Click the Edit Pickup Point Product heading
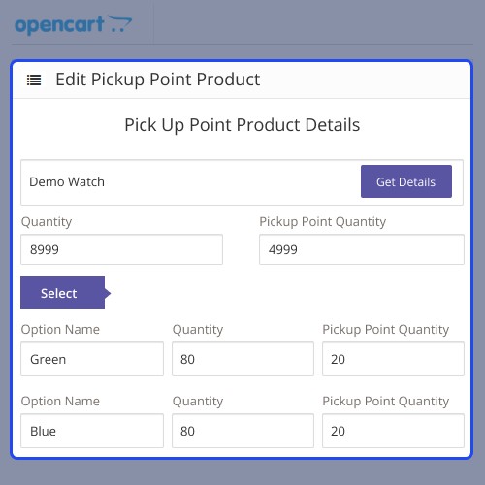 (x=158, y=80)
